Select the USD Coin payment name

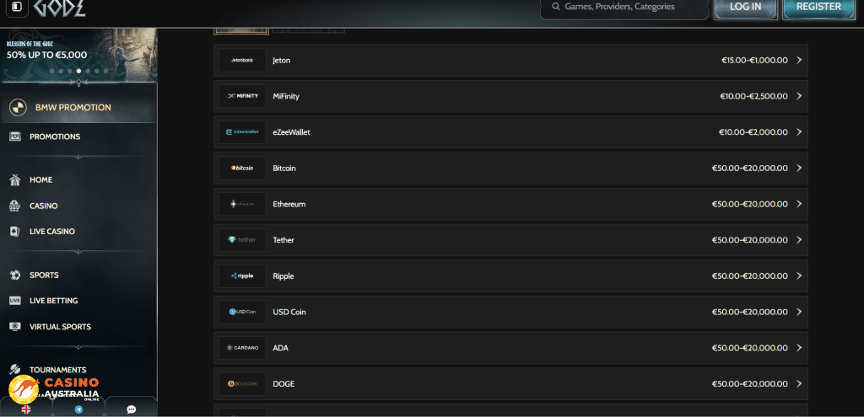click(289, 312)
